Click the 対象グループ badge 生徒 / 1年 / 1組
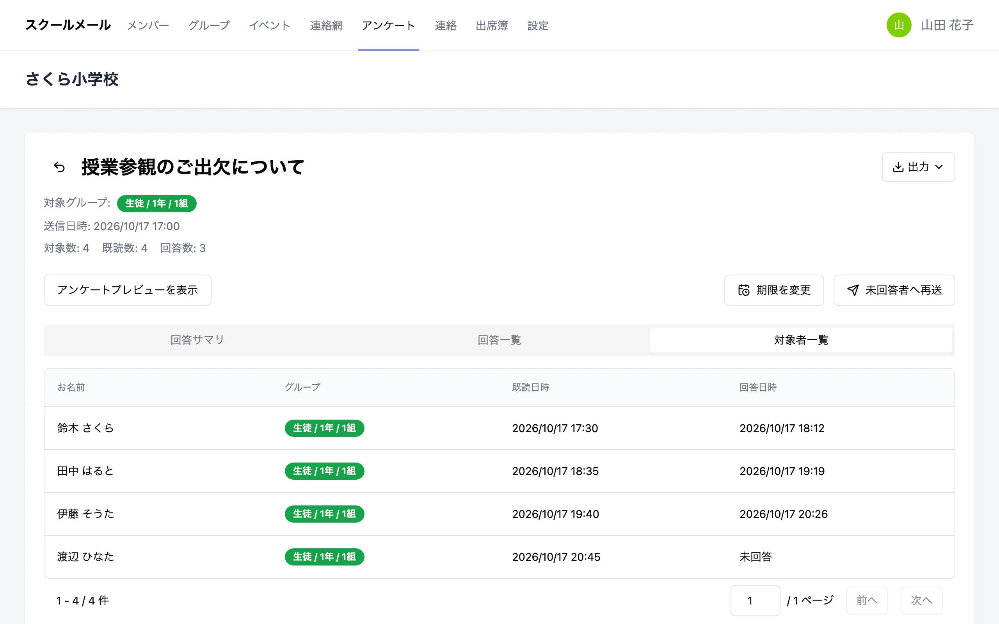Image resolution: width=999 pixels, height=624 pixels. coord(156,204)
